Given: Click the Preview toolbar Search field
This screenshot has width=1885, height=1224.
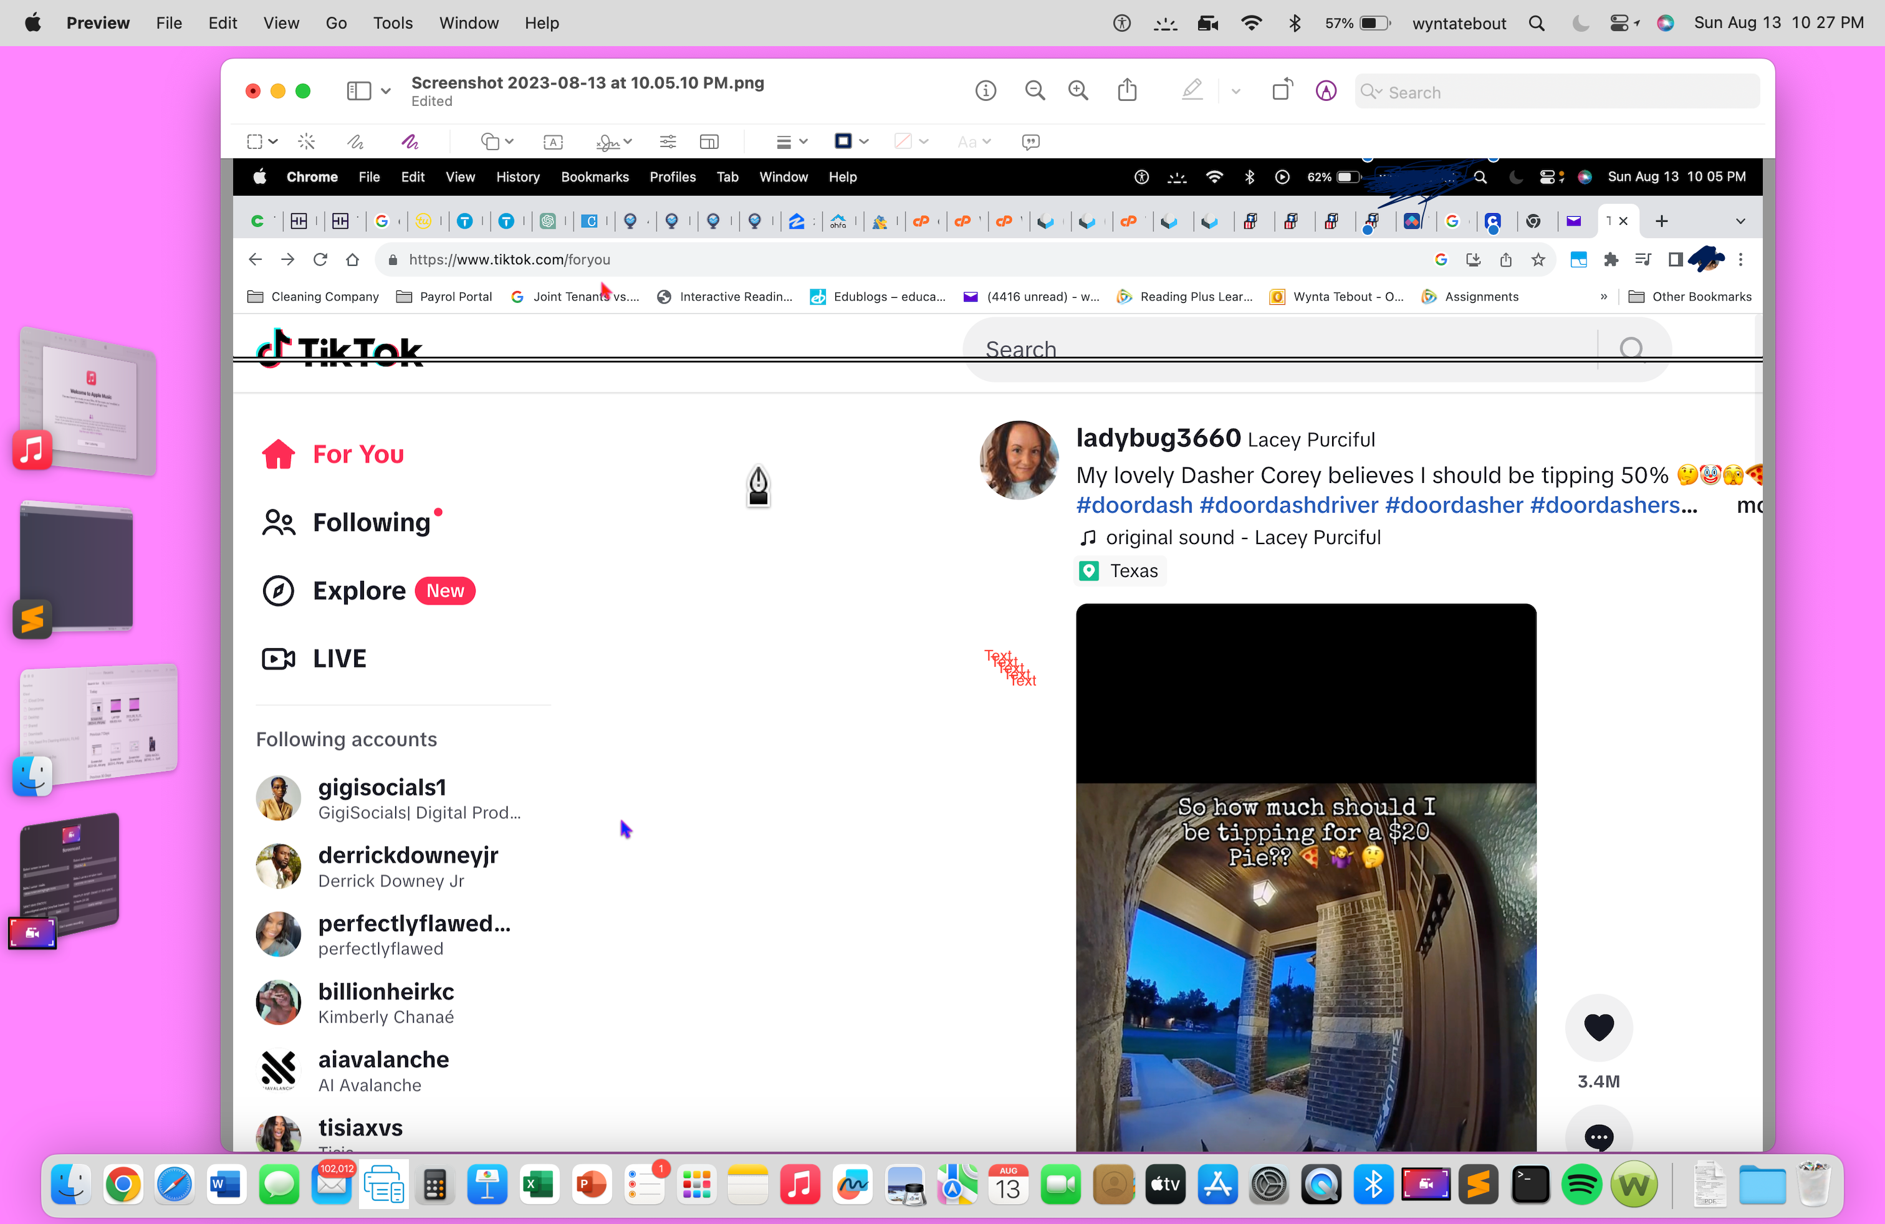Looking at the screenshot, I should click(x=1557, y=92).
